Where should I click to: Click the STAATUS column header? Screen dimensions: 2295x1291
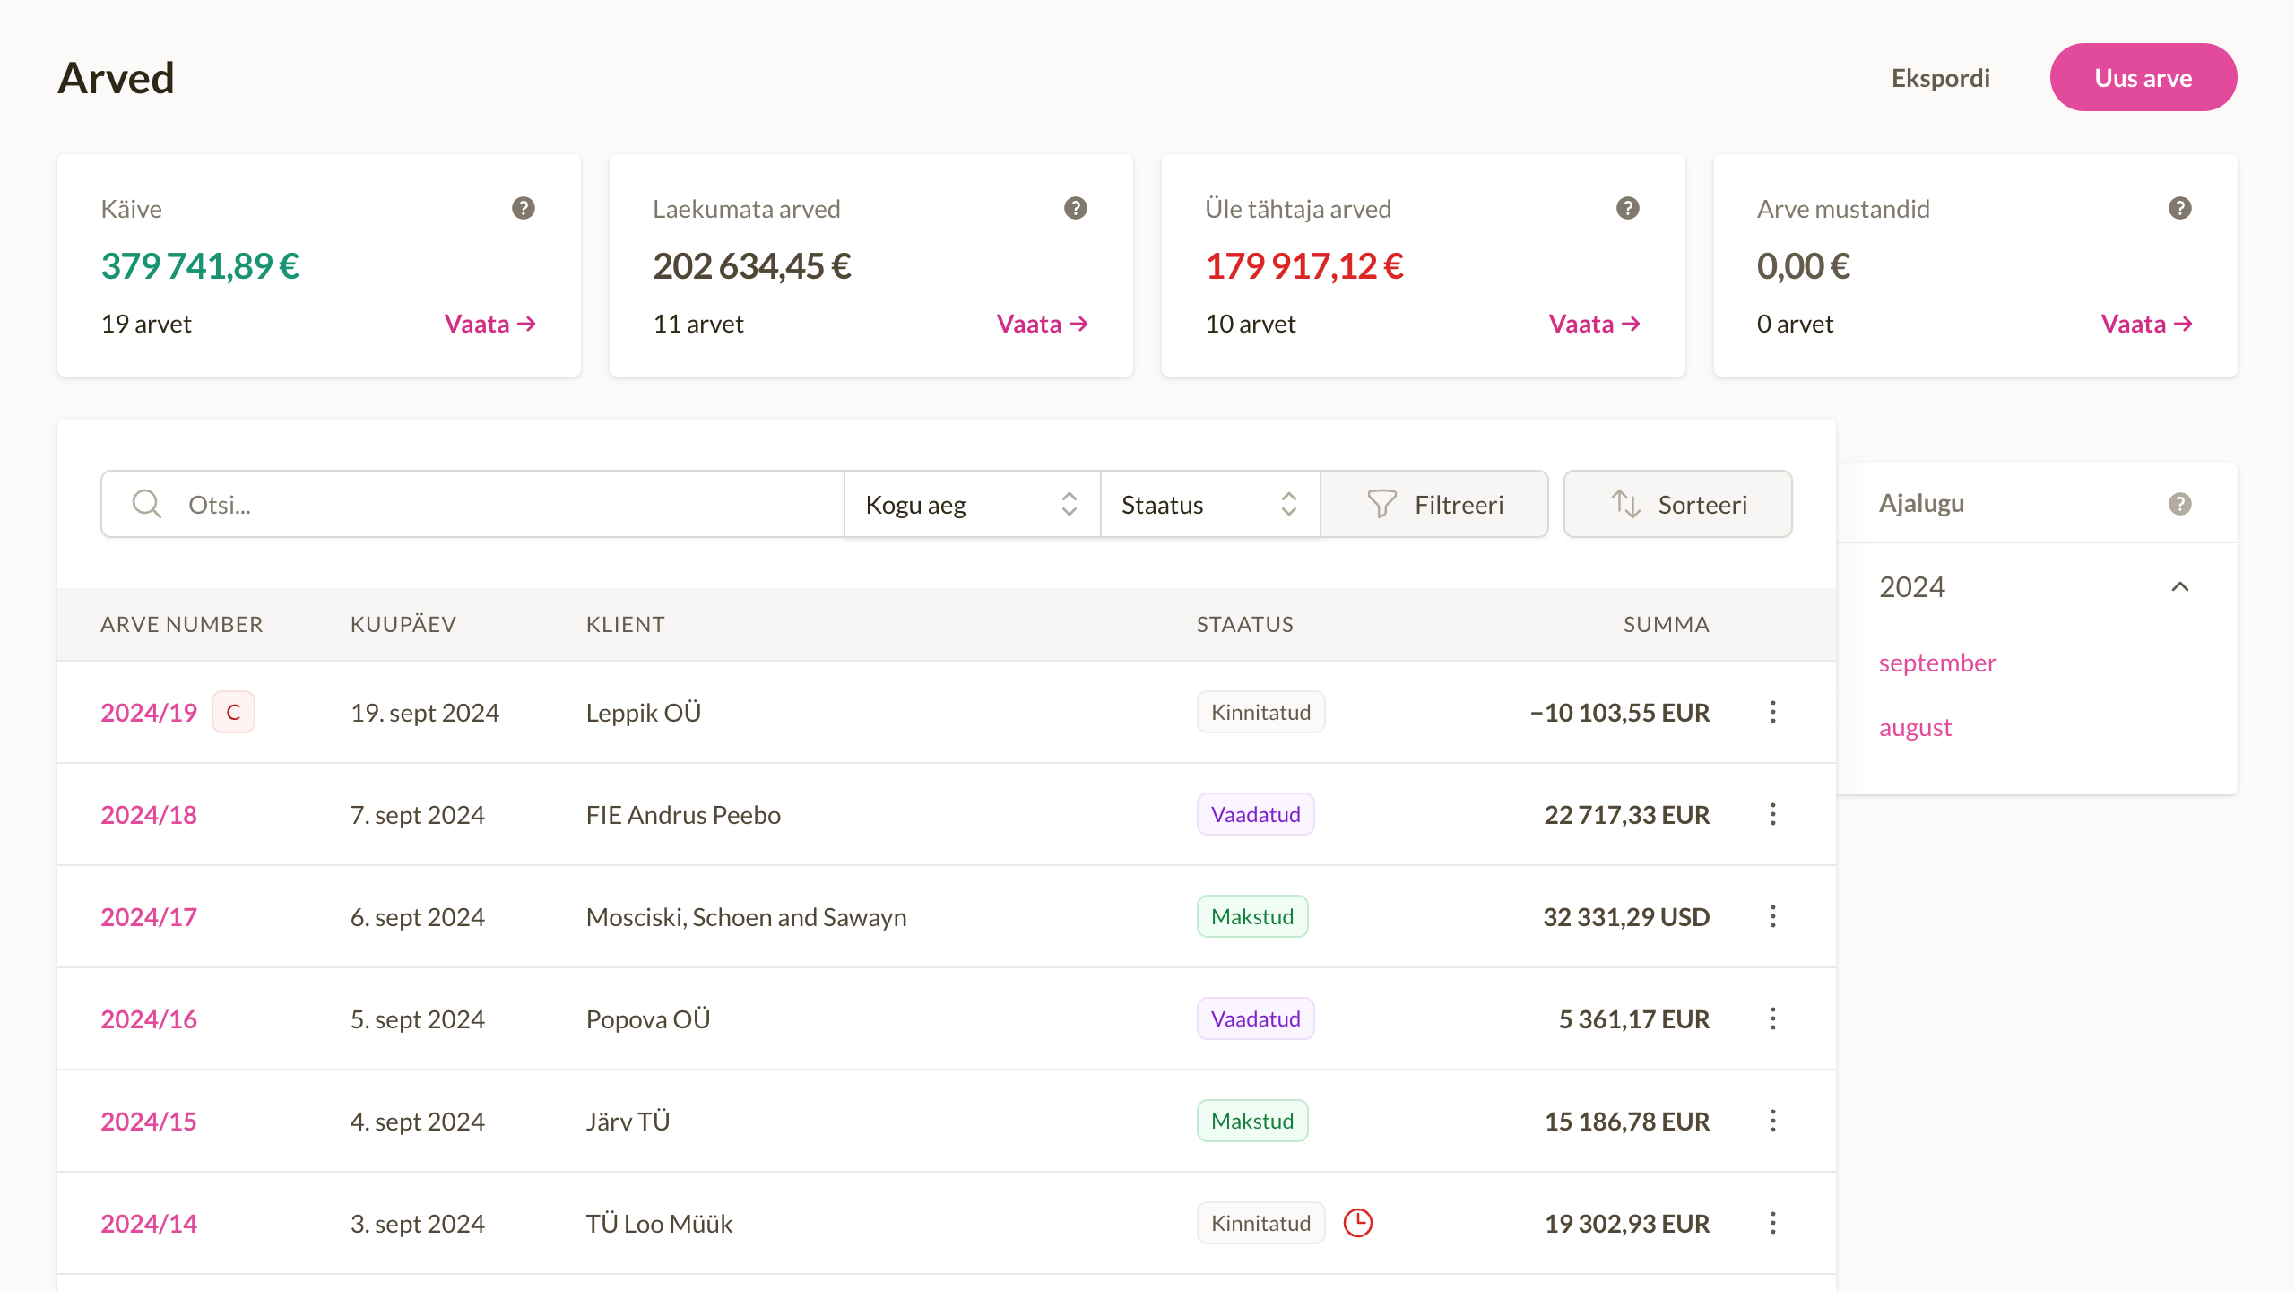[1245, 625]
